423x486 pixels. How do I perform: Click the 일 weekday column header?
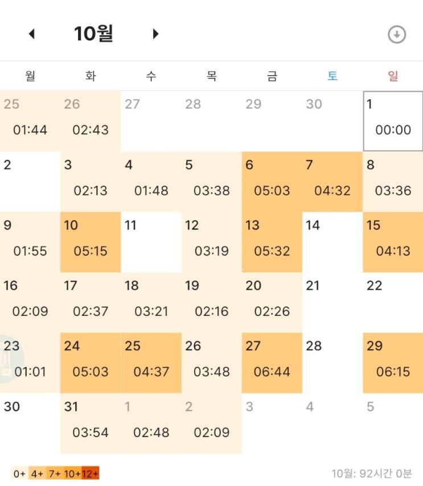pyautogui.click(x=393, y=76)
